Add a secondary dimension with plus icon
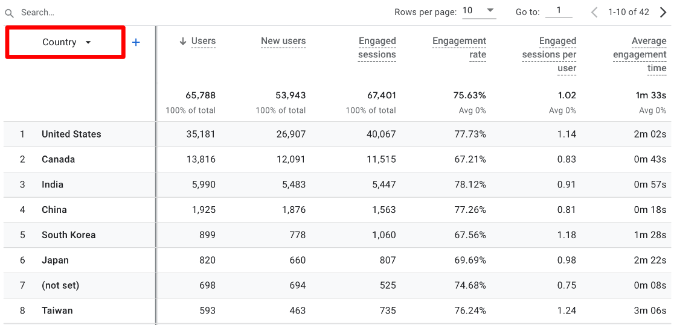Image resolution: width=674 pixels, height=325 pixels. (x=136, y=42)
